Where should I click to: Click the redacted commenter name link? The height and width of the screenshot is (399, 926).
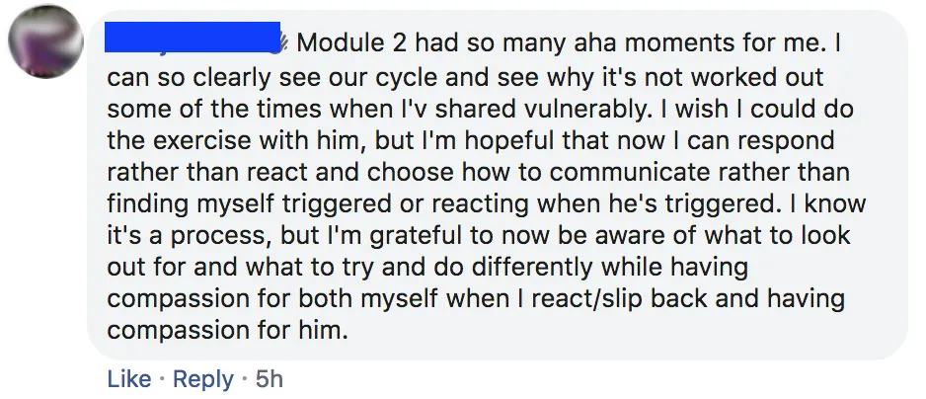(192, 38)
